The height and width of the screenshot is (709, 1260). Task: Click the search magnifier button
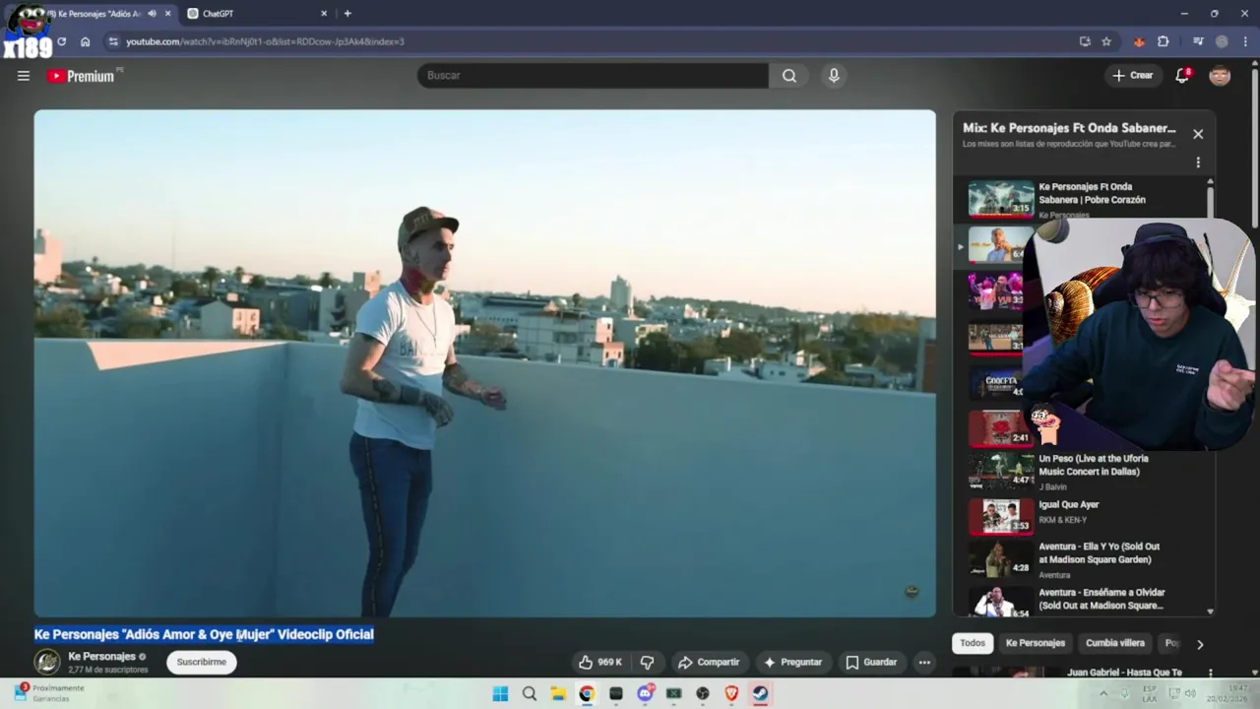[789, 76]
